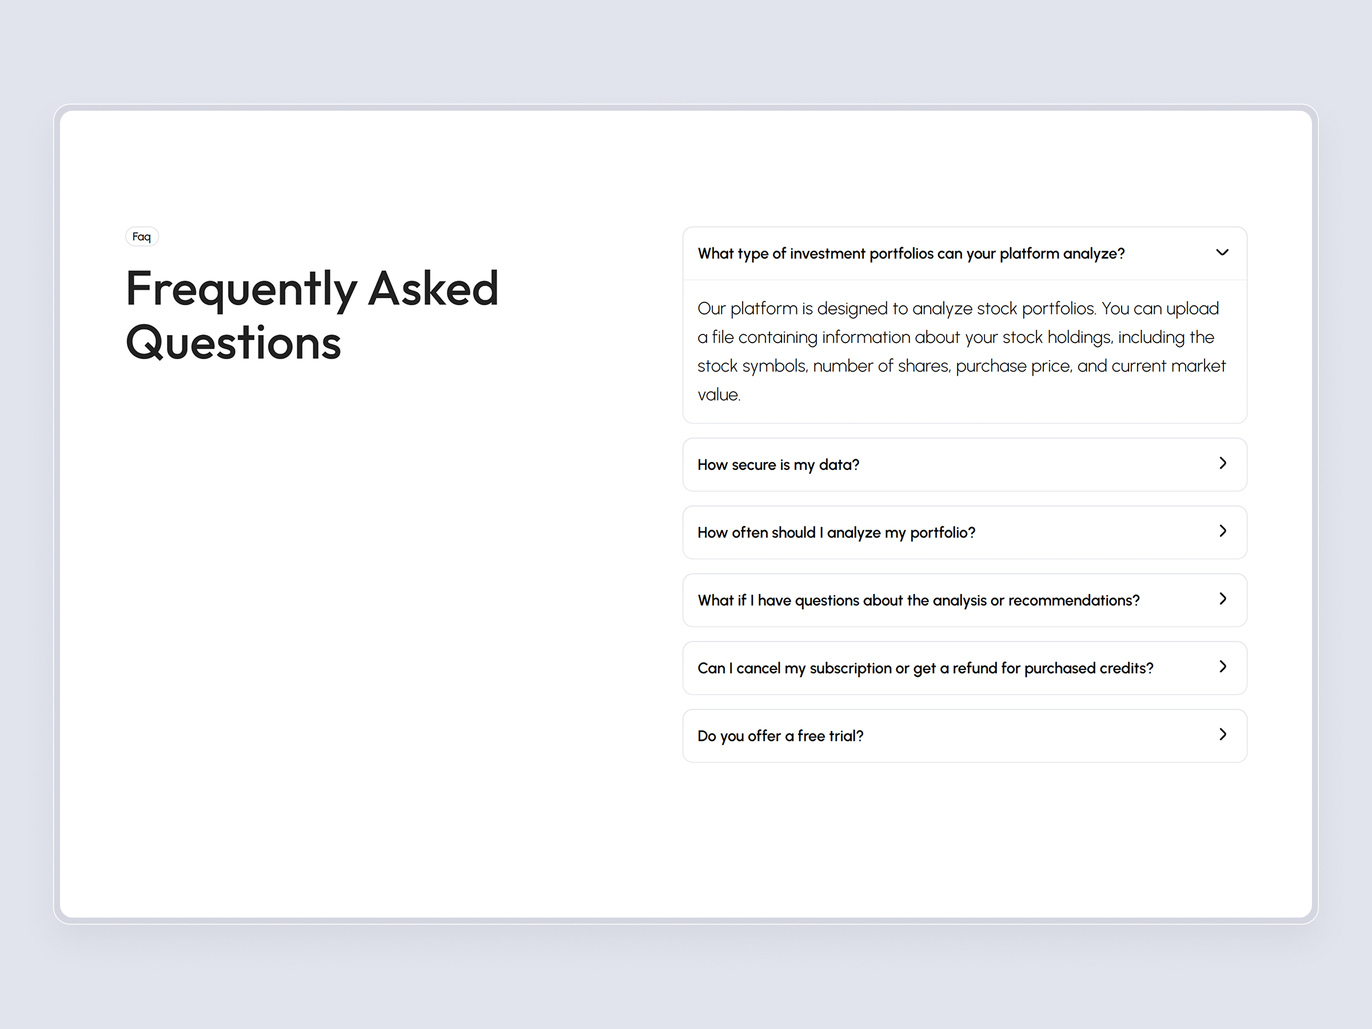The height and width of the screenshot is (1029, 1372).
Task: Click chevron beside 'How secure is my data?'
Action: coord(1223,463)
